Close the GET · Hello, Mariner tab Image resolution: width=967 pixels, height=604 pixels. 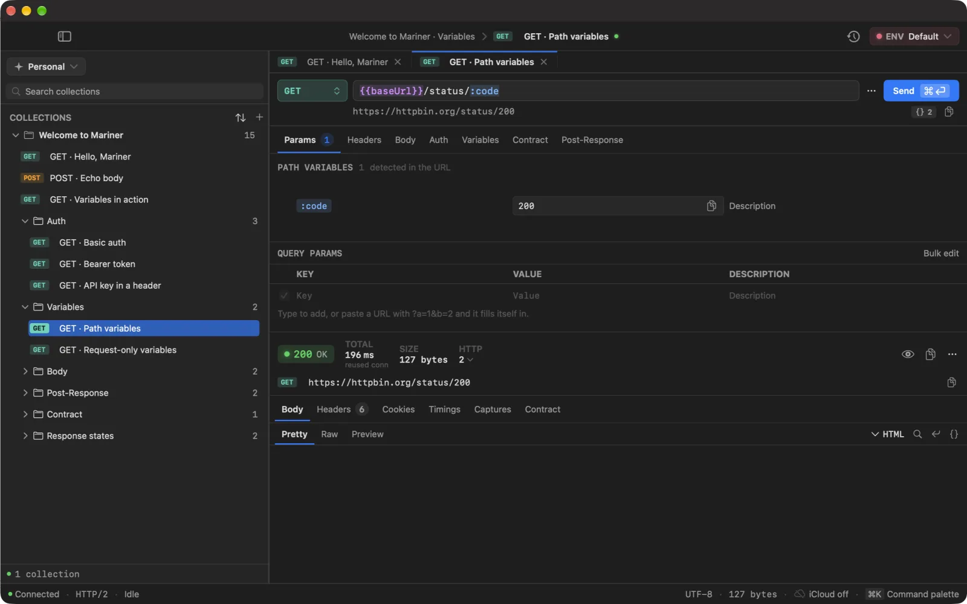tap(398, 62)
